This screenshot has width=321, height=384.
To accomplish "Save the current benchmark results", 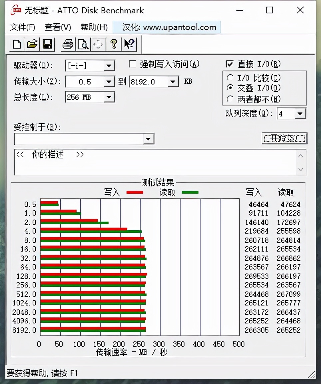I will click(x=47, y=44).
